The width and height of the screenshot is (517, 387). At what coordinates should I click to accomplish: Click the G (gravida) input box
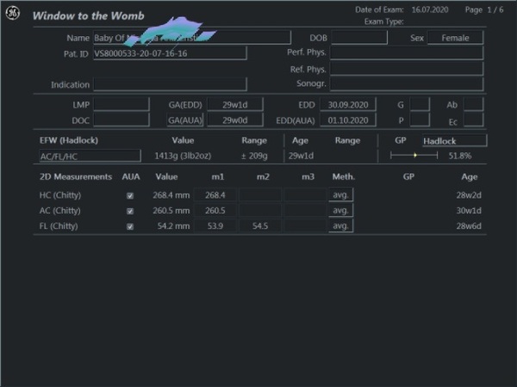pos(420,105)
